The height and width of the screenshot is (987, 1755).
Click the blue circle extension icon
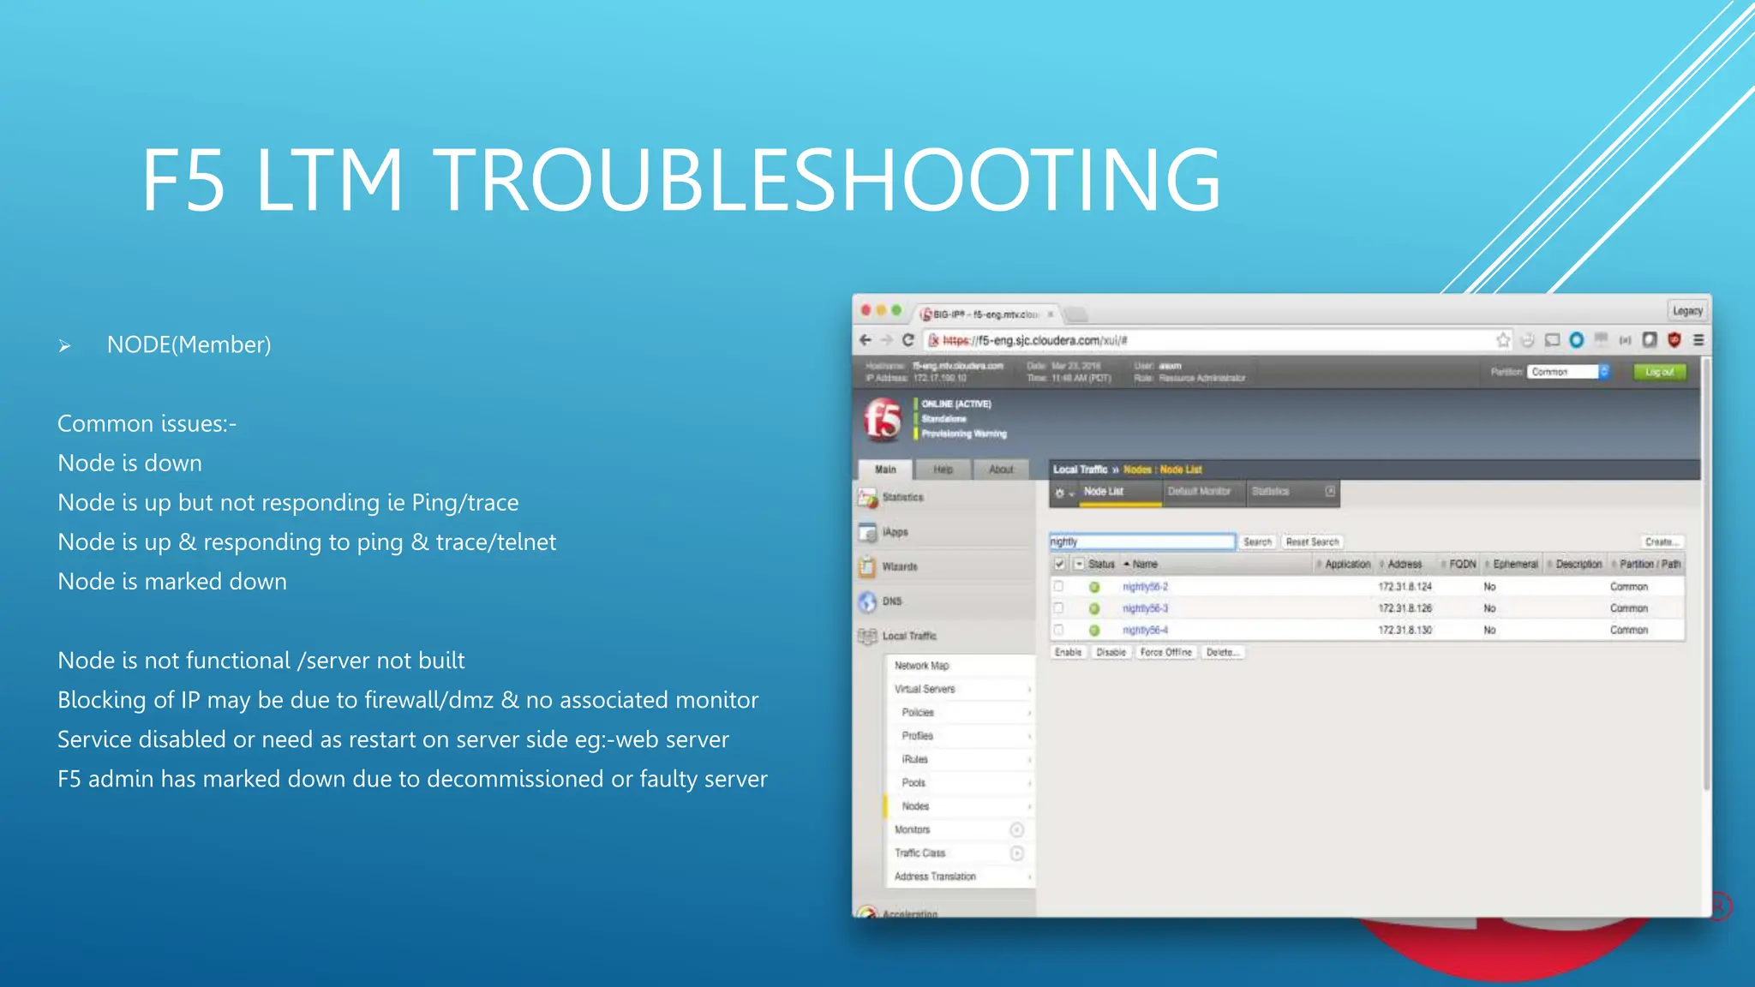[1576, 340]
